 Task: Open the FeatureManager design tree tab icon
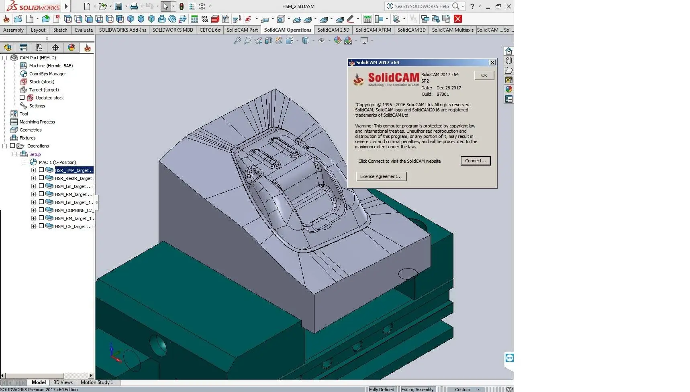8,48
